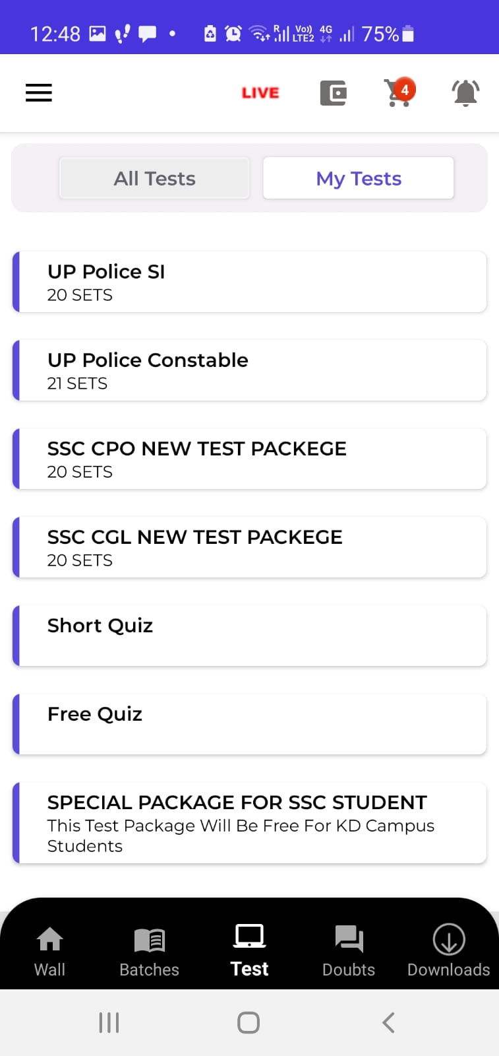Switch to the All Tests tab

click(154, 178)
